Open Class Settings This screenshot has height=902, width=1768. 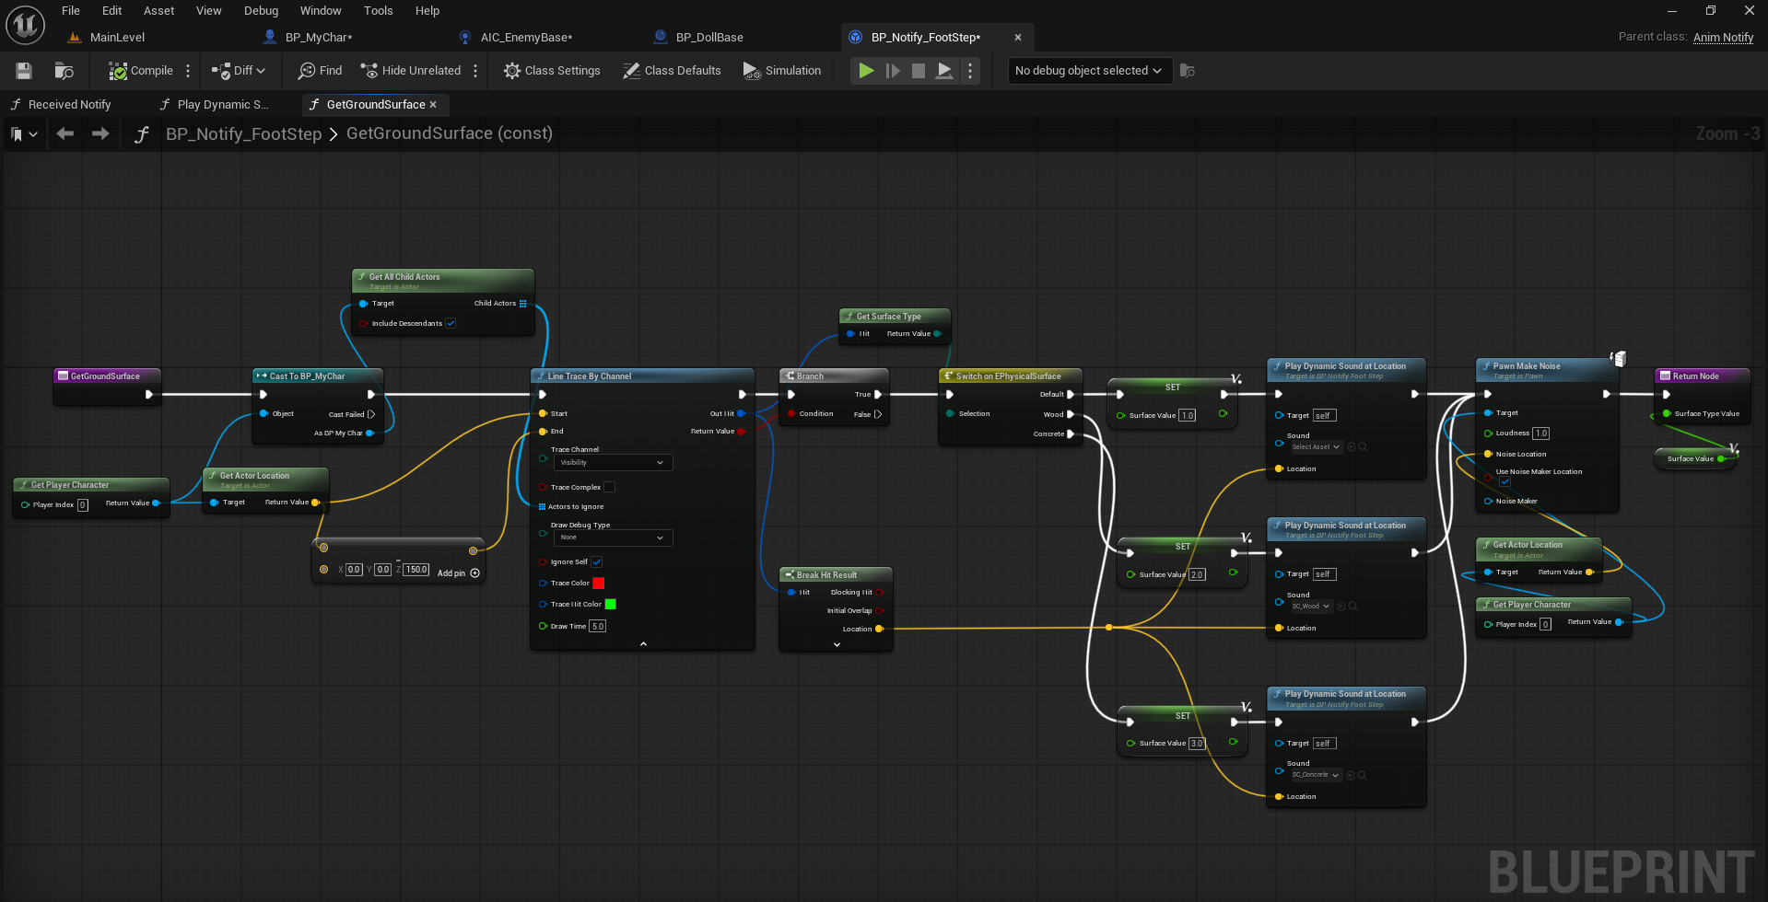(x=552, y=71)
